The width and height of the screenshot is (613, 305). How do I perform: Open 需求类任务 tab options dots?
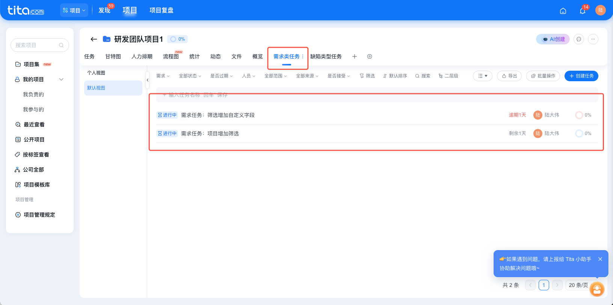click(x=303, y=56)
